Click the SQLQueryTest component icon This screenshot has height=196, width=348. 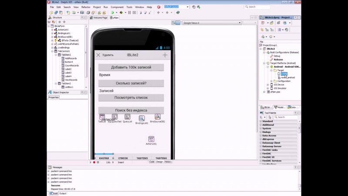tap(114, 117)
